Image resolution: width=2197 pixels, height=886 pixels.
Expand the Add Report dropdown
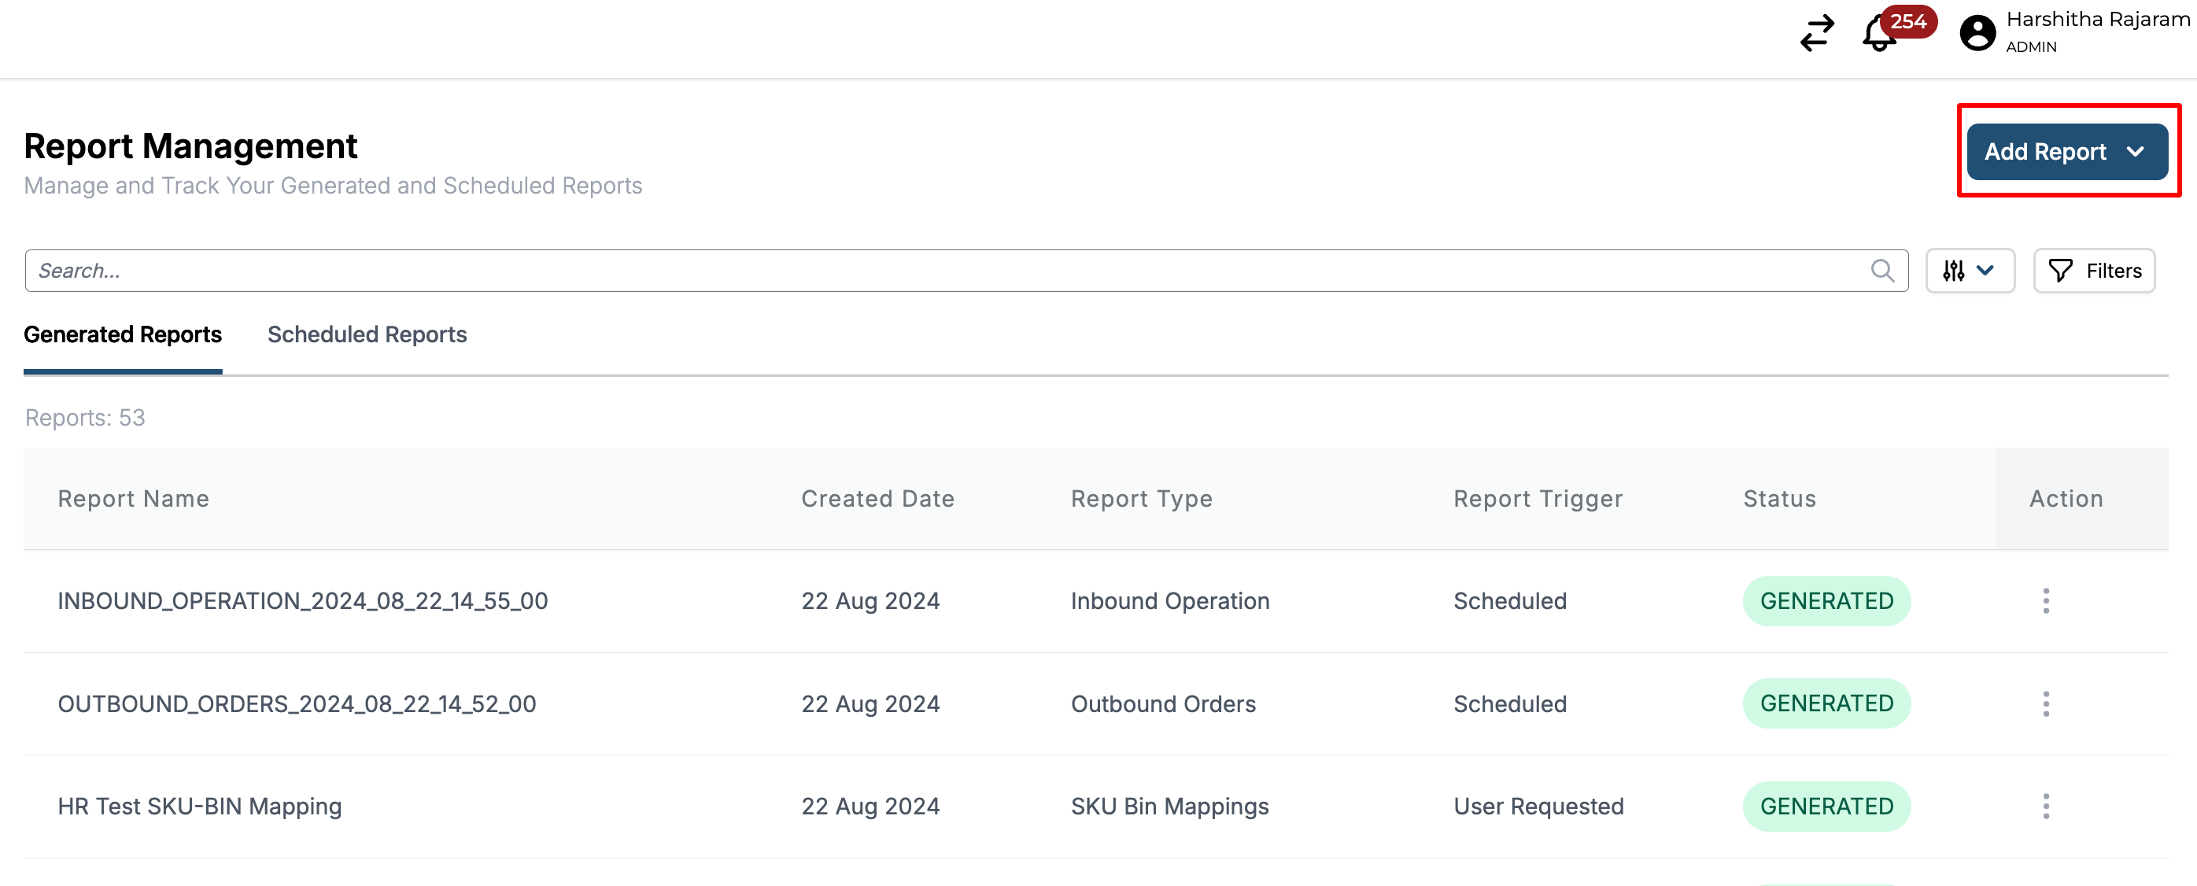tap(2066, 152)
